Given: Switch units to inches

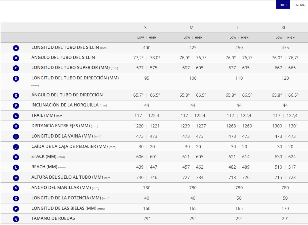Looking at the screenshot, I should point(299,5).
